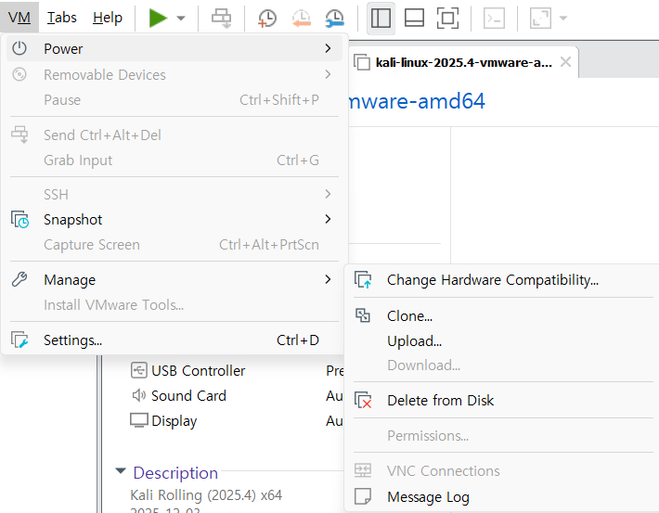The image size is (659, 513).
Task: Open the VM menu in menu bar
Action: (x=19, y=18)
